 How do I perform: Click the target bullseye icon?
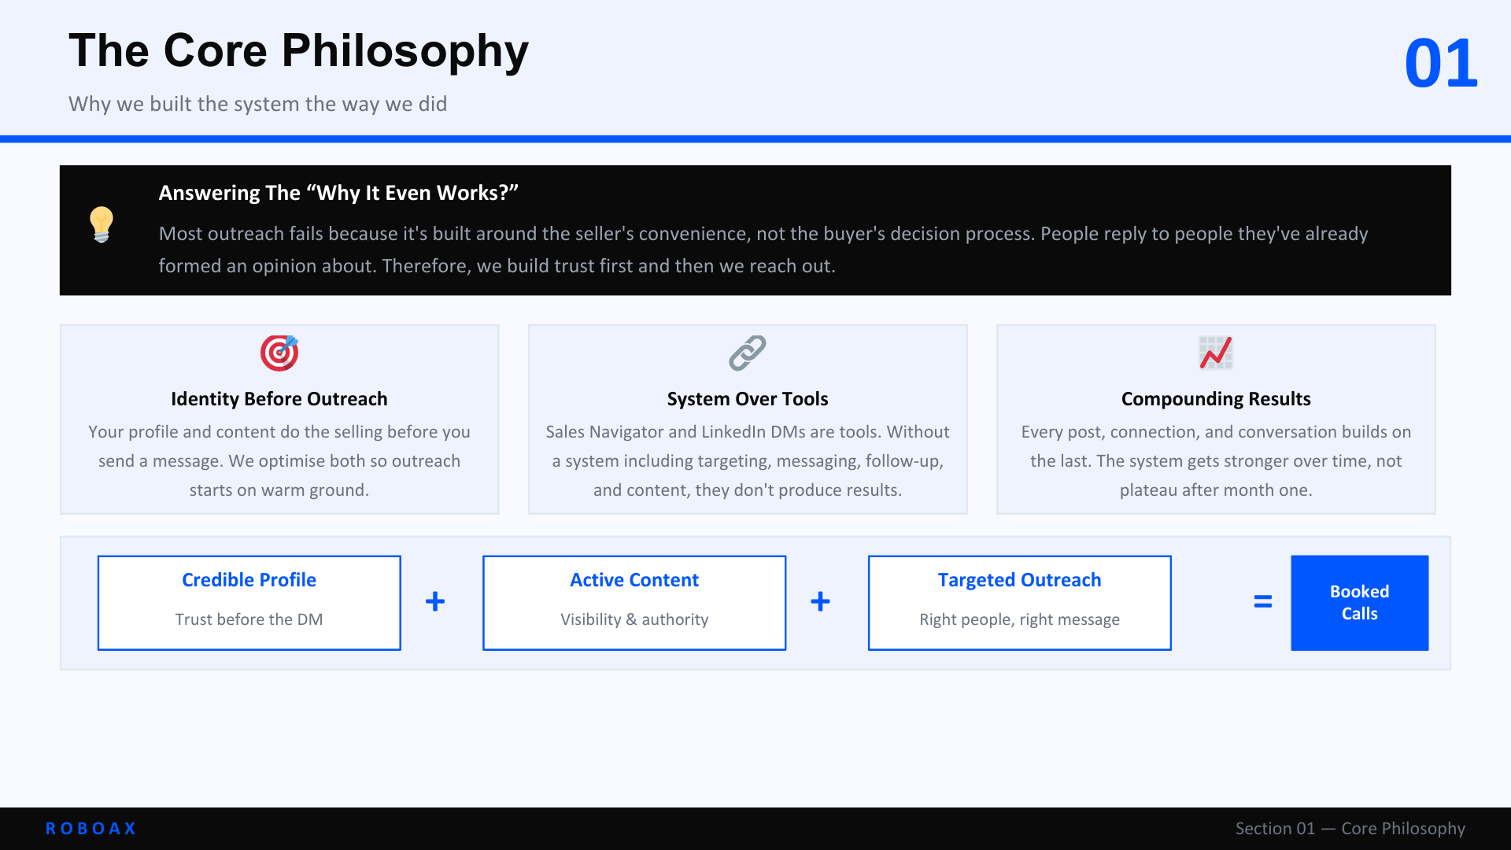click(x=279, y=353)
